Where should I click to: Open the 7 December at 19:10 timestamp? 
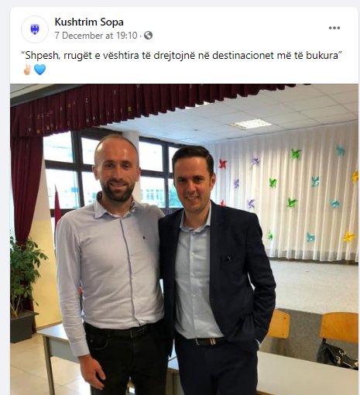[x=96, y=36]
